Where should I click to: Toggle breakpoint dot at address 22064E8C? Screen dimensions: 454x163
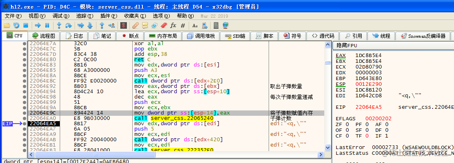pyautogui.click(x=25, y=81)
